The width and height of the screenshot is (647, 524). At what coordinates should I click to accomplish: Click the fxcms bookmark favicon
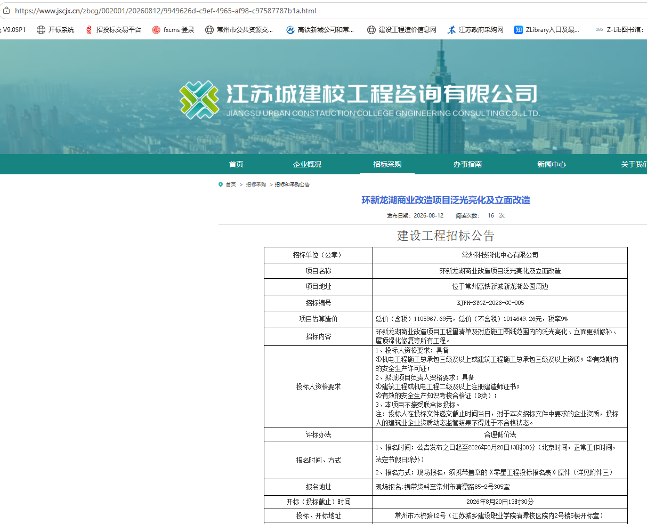pos(156,30)
